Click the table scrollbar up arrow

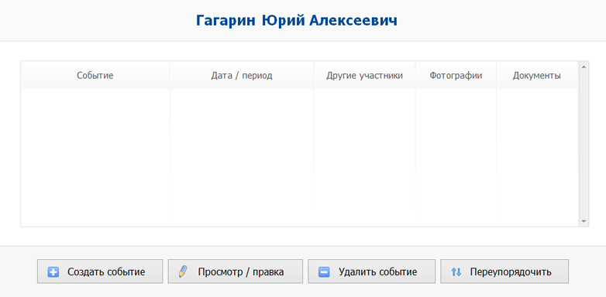click(584, 67)
